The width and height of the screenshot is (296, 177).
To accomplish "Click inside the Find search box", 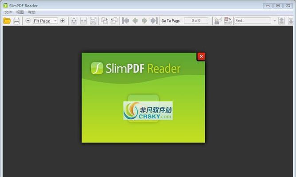I will pyautogui.click(x=253, y=20).
